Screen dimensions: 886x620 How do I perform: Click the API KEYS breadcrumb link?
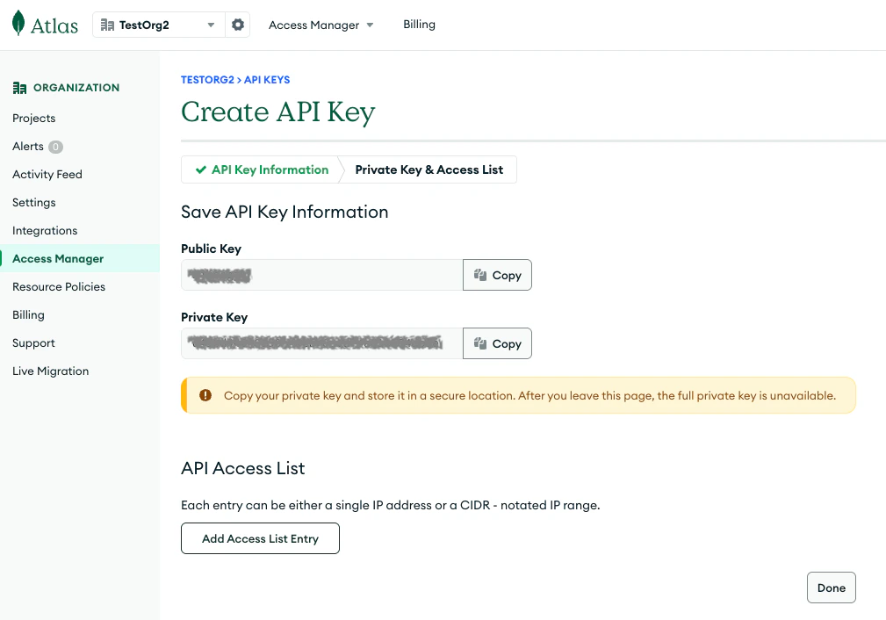(x=267, y=80)
